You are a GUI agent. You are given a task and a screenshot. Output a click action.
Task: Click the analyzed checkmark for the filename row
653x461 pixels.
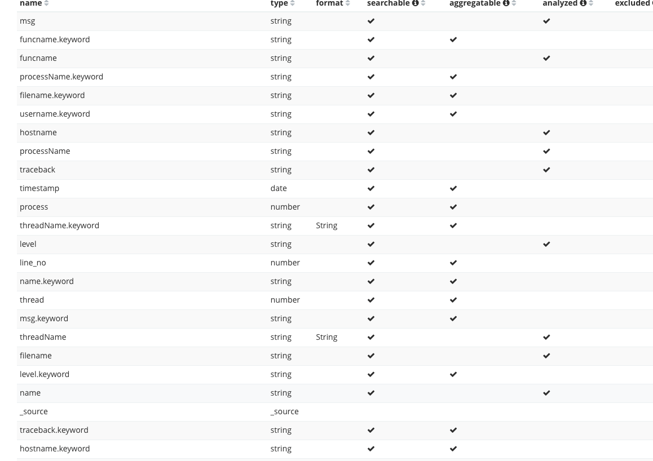pos(546,356)
